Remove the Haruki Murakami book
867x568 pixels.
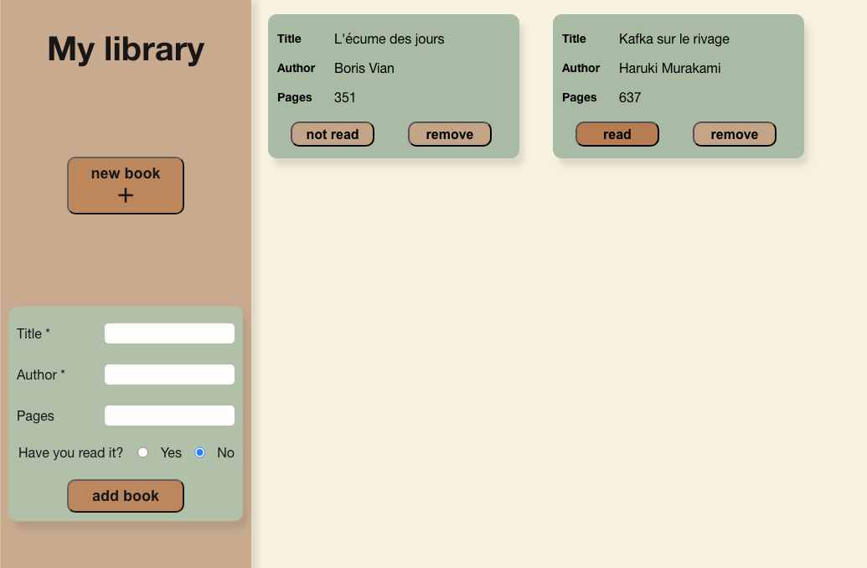[735, 134]
